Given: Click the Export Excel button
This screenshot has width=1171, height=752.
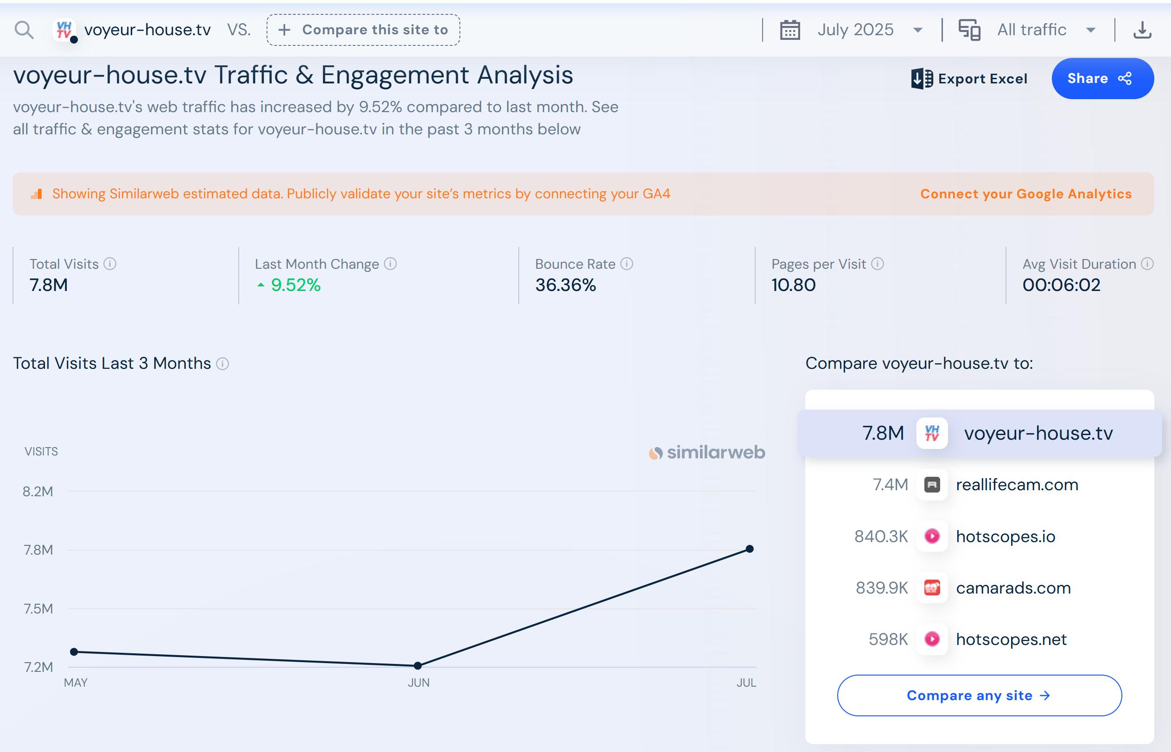Looking at the screenshot, I should click(x=969, y=79).
